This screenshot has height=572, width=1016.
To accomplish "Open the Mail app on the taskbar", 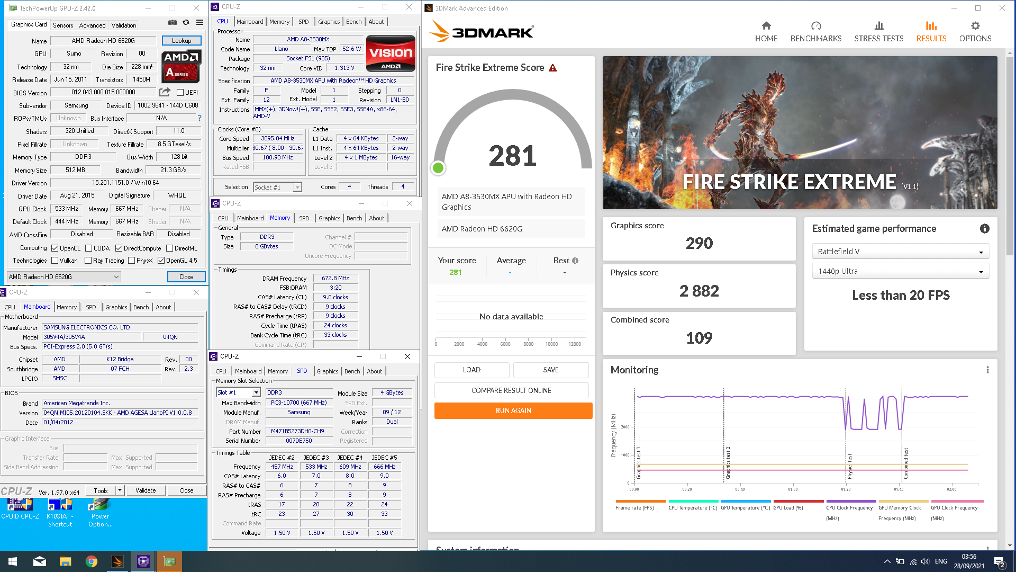I will click(x=40, y=561).
